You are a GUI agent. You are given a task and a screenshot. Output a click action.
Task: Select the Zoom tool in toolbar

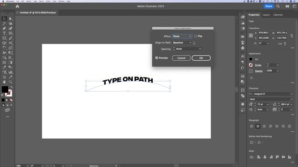10,82
